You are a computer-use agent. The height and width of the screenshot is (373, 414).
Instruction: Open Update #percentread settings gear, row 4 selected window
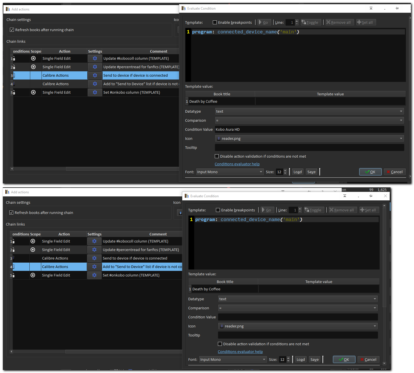94,250
